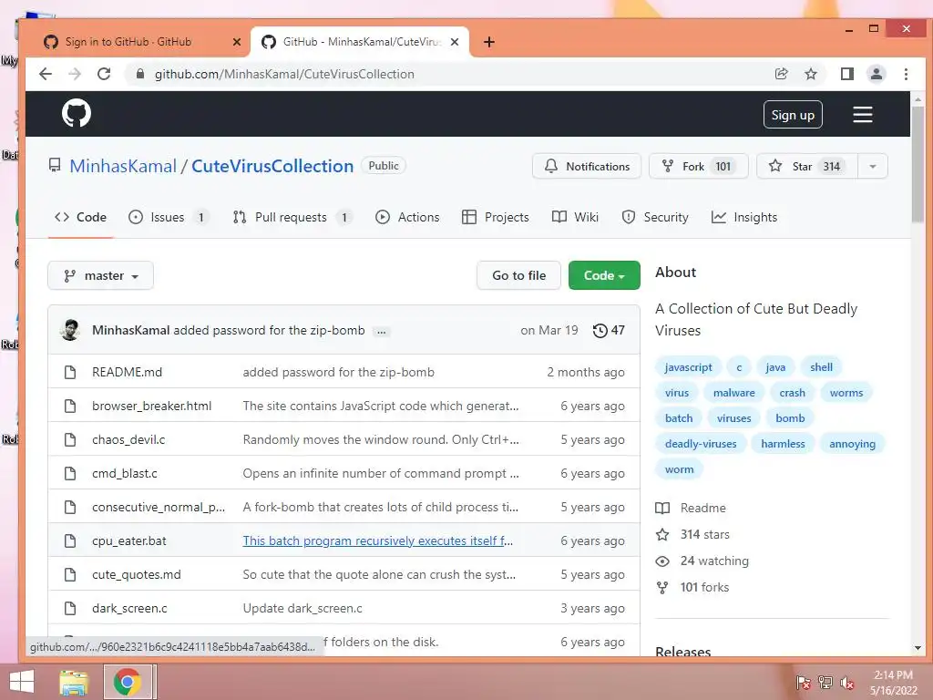Click the 101 forks link
This screenshot has height=700, width=933.
692,587
